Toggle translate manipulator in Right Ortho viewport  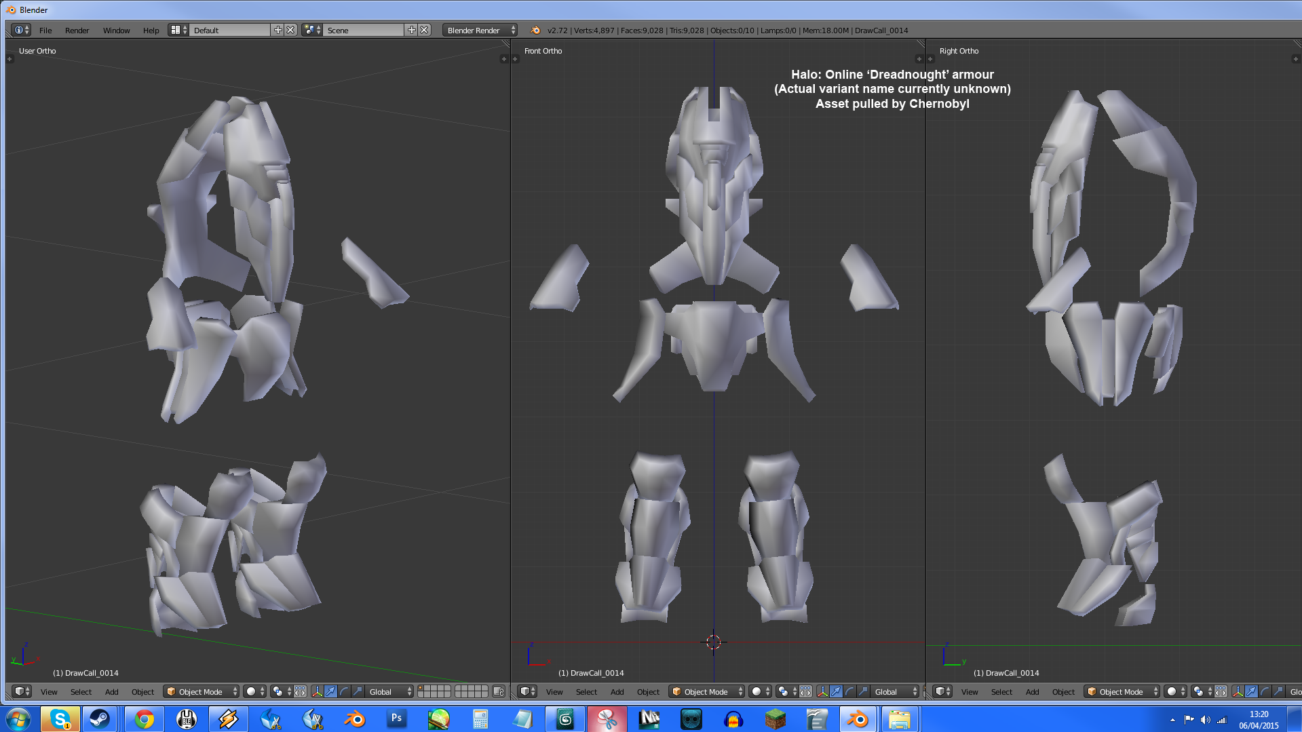pos(1251,691)
